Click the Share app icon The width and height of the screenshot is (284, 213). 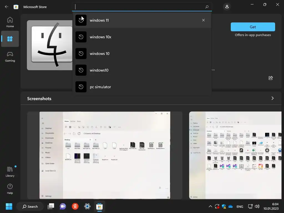[x=271, y=78]
